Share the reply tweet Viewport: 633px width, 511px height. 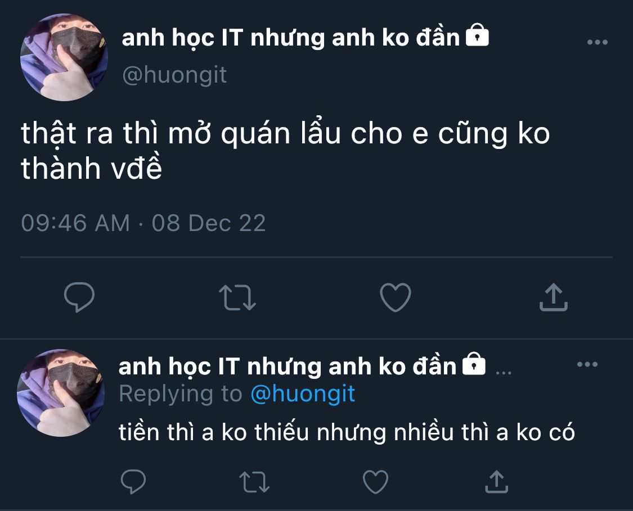pos(496,482)
